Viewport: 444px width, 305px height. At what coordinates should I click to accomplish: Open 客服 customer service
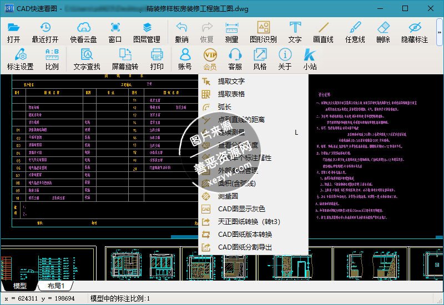coord(235,59)
